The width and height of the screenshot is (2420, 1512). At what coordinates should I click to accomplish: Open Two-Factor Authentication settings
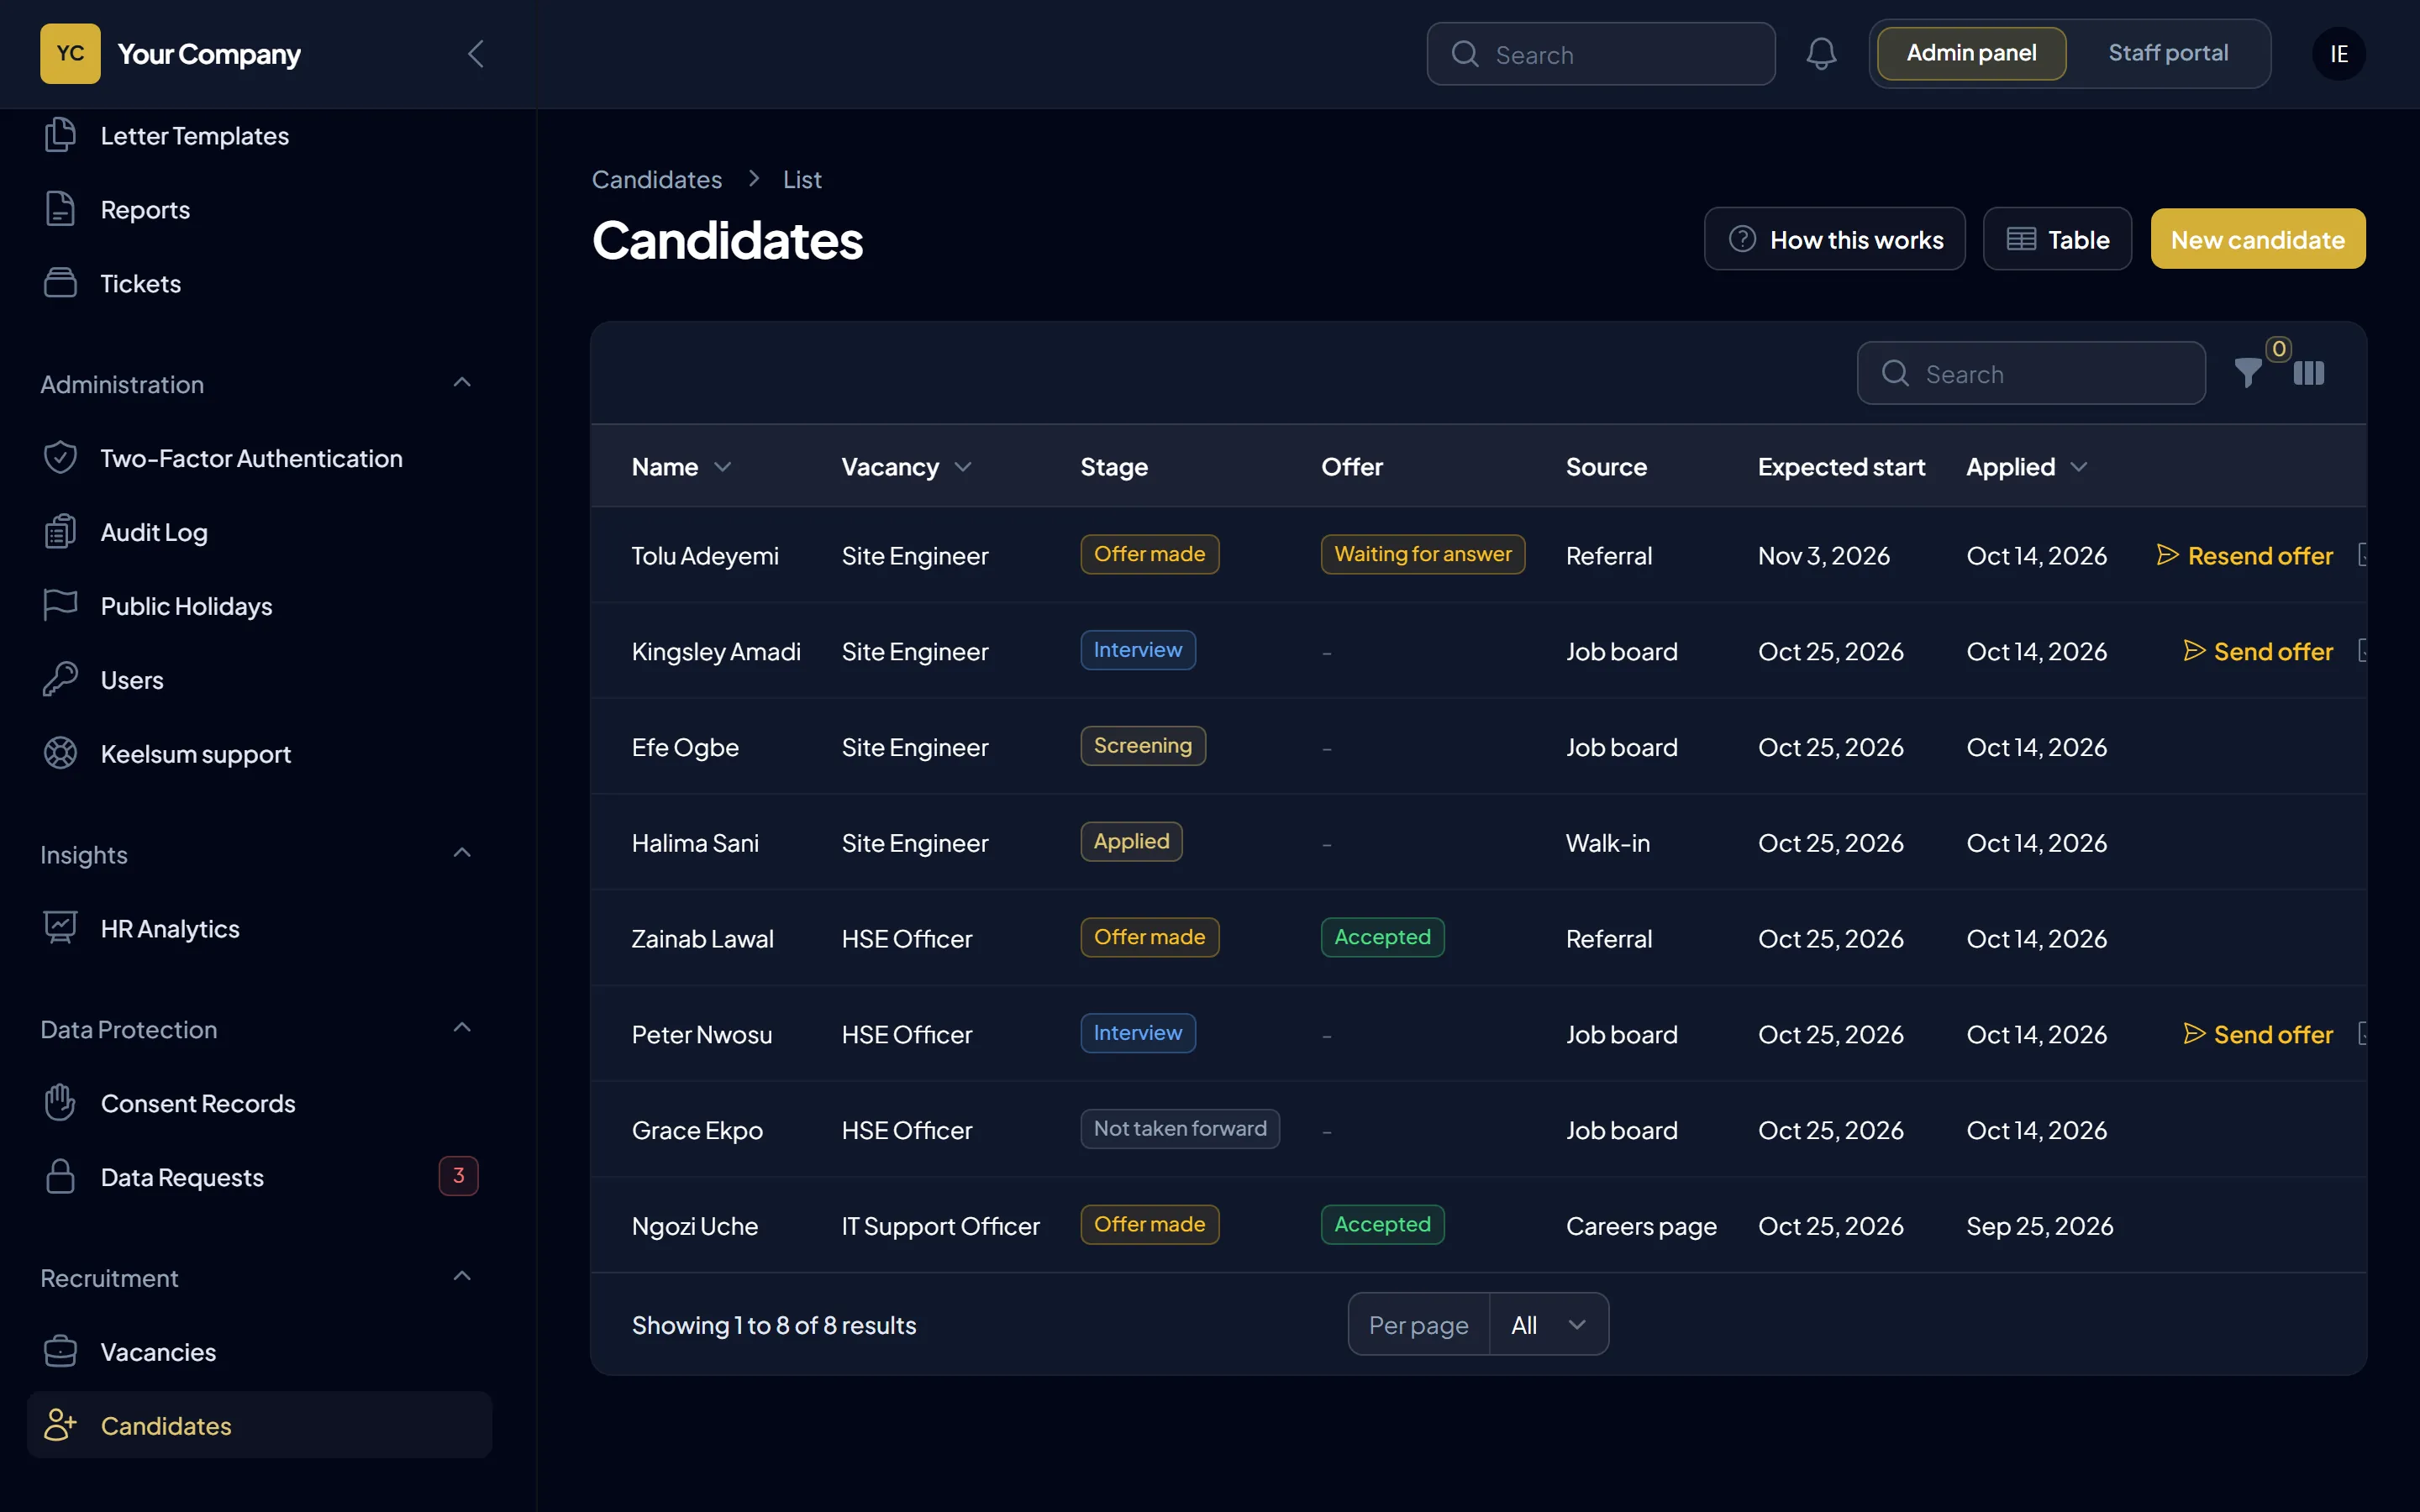coord(259,458)
